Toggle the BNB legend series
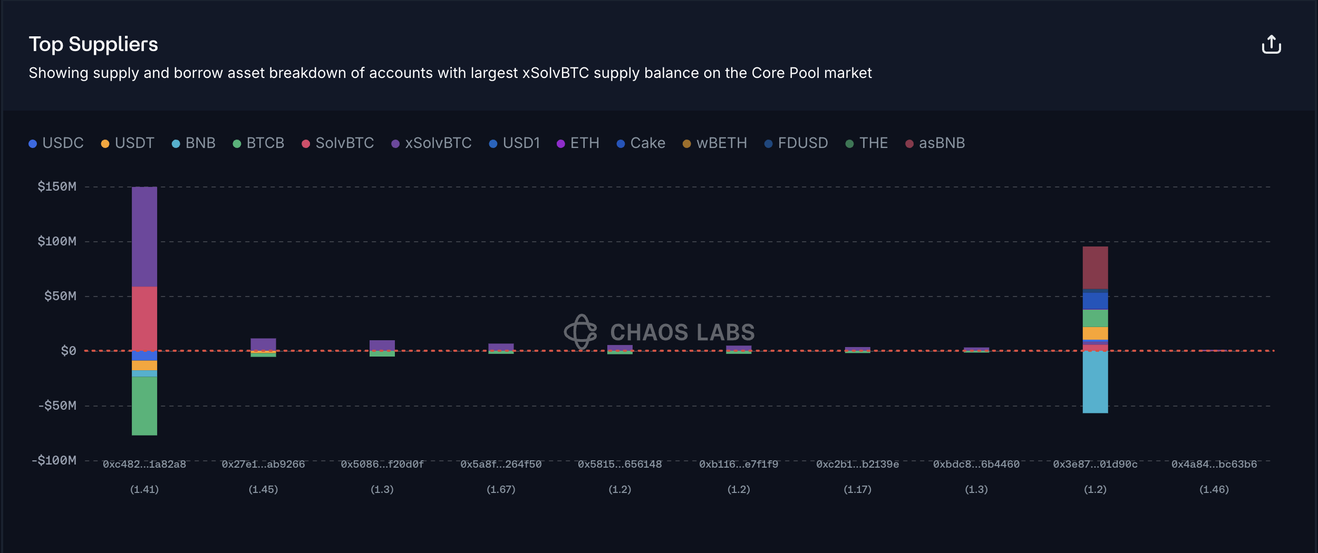Viewport: 1318px width, 553px height. [x=193, y=143]
